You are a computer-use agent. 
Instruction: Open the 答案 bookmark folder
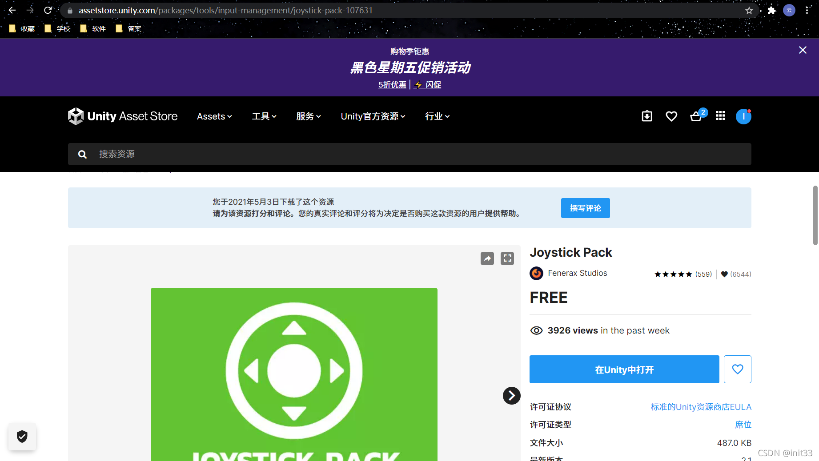(128, 28)
